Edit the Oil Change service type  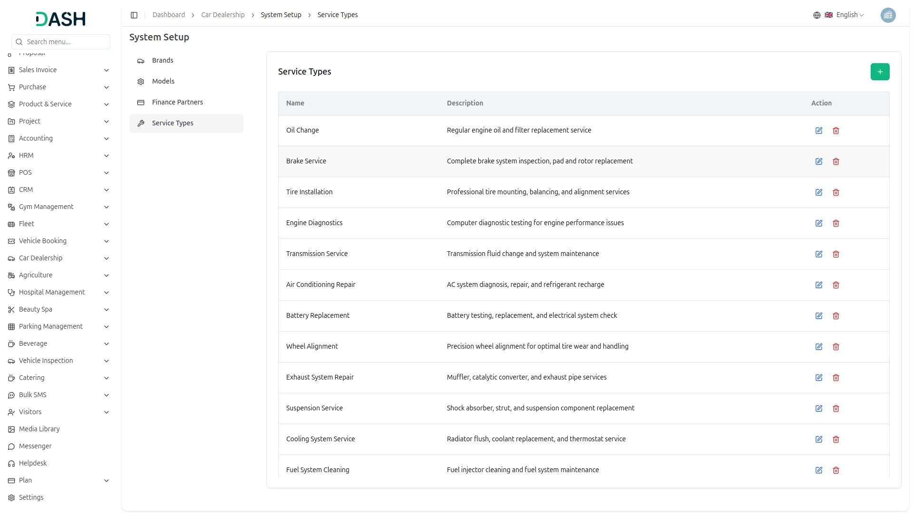point(819,131)
